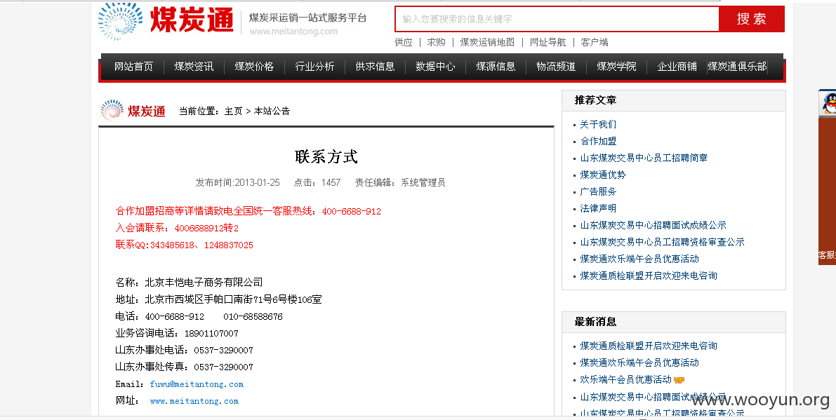Click 主页 in the breadcrumb

click(x=234, y=111)
